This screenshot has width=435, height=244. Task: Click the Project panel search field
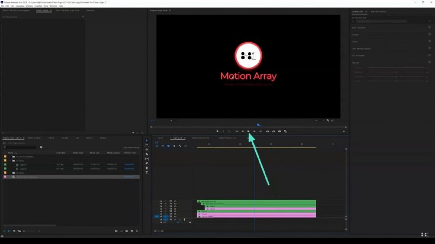(21, 147)
